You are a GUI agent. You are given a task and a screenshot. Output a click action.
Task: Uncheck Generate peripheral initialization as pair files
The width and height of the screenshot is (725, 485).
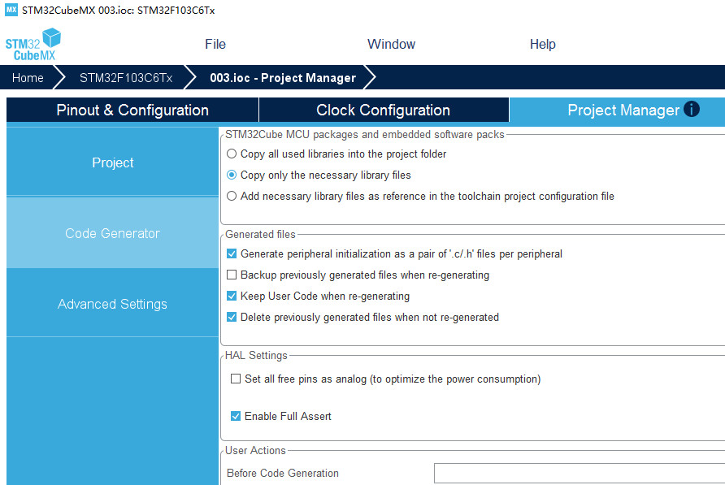(232, 253)
